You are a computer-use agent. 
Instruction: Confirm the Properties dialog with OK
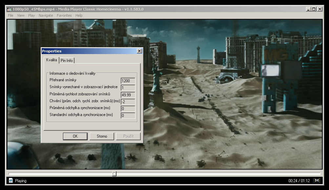(75, 136)
